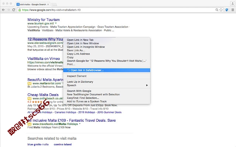Click the Canaries Holidays sitelink

click(x=65, y=112)
